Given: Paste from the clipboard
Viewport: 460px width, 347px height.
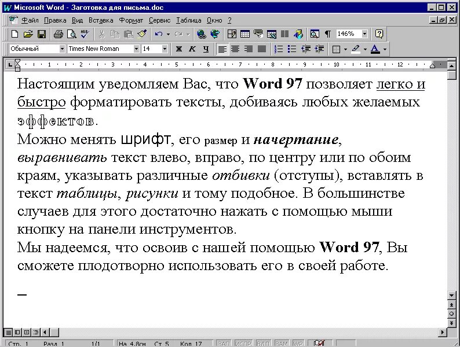Looking at the screenshot, I should point(129,34).
